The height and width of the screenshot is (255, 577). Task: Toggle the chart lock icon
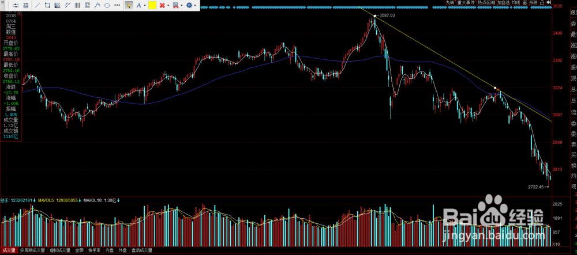click(542, 2)
